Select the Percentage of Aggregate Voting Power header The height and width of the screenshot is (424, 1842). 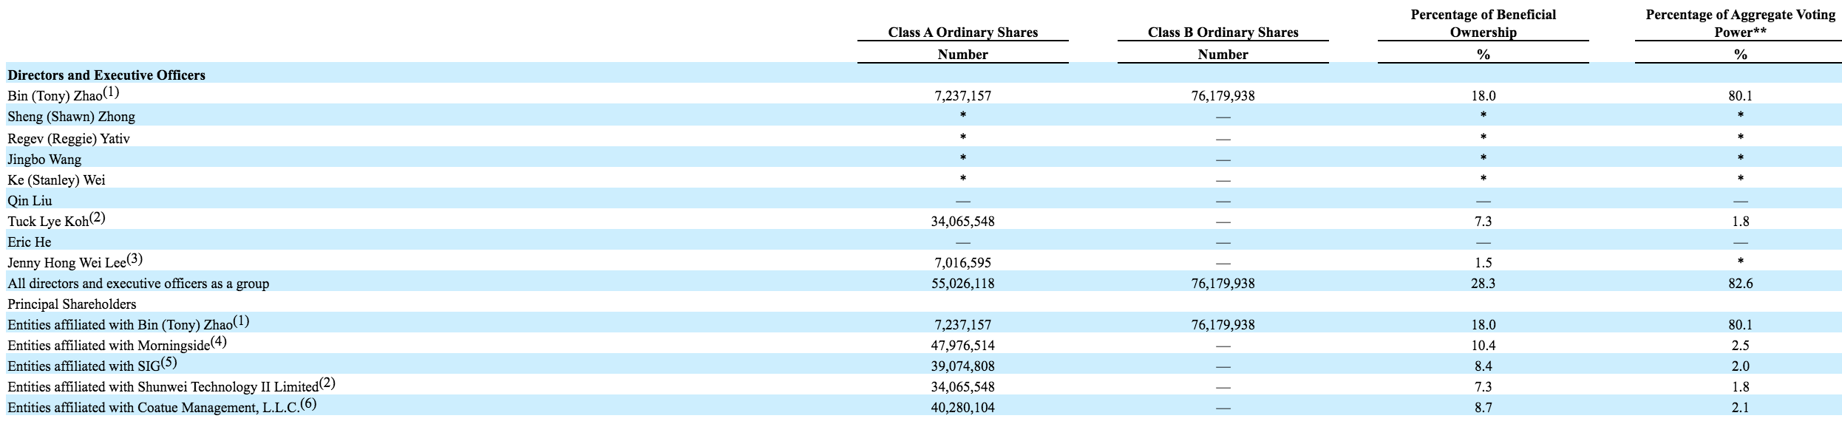click(x=1740, y=24)
